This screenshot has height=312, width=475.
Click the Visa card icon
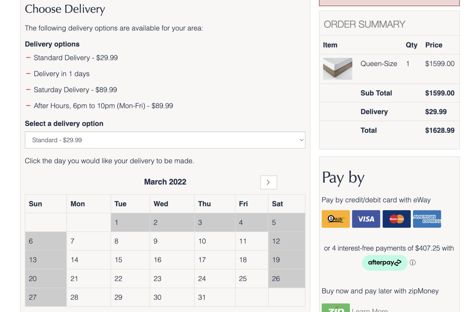[x=366, y=219]
